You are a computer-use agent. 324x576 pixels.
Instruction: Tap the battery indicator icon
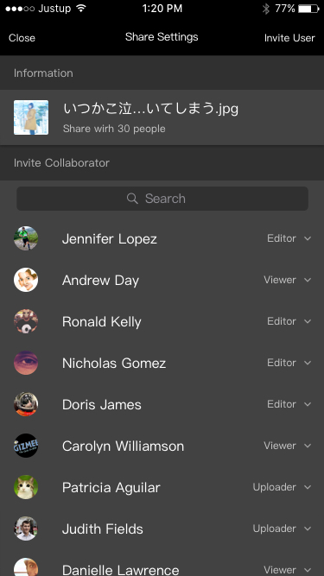309,9
